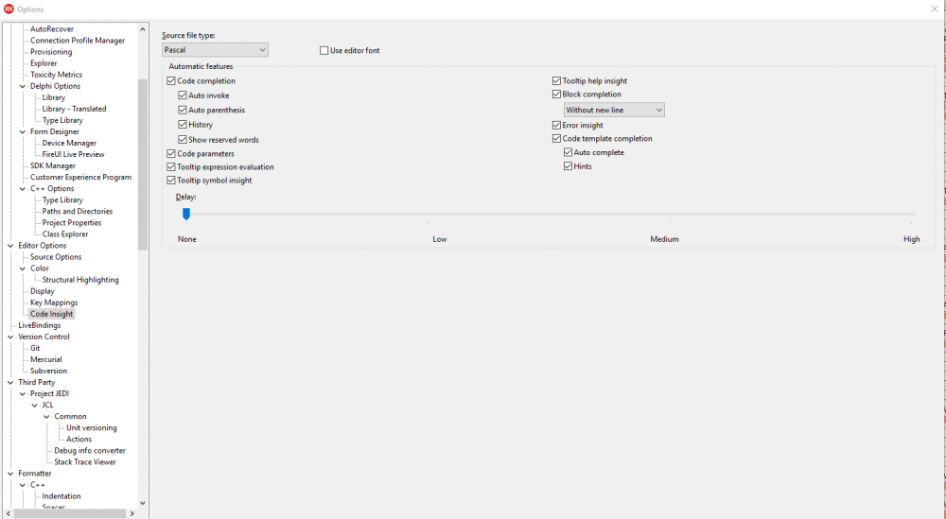Collapse the Form Designer node

click(x=23, y=132)
